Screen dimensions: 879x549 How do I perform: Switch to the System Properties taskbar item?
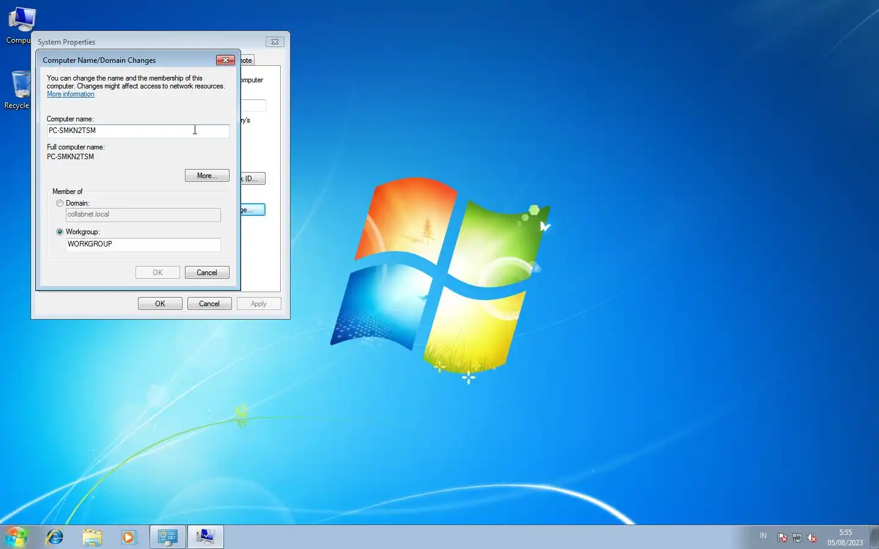pos(205,537)
